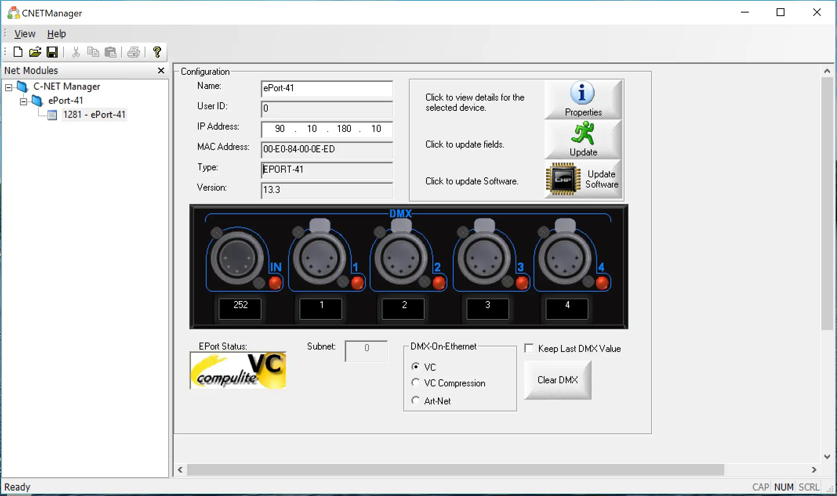837x496 pixels.
Task: Click the MAC Address field
Action: 327,150
